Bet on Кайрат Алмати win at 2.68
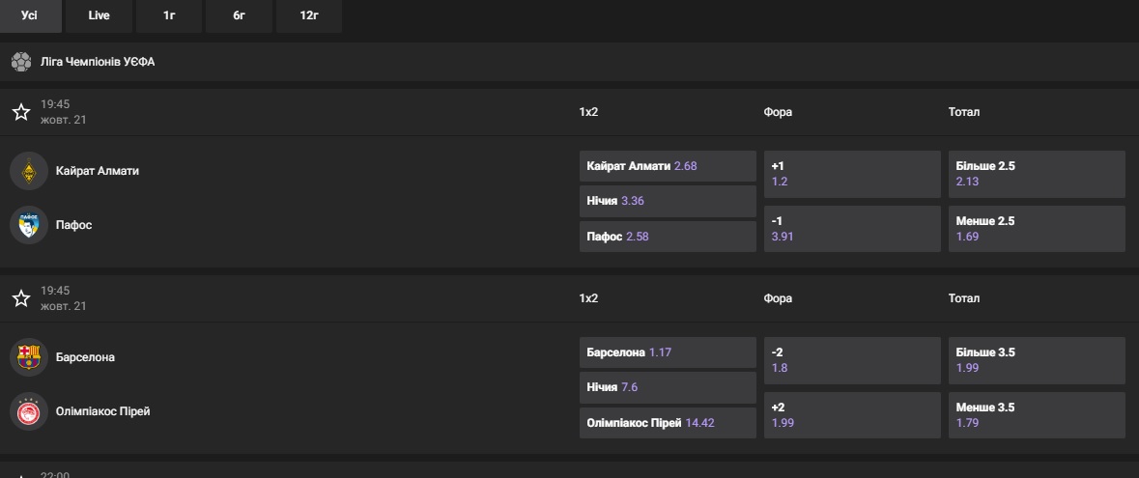 point(667,166)
